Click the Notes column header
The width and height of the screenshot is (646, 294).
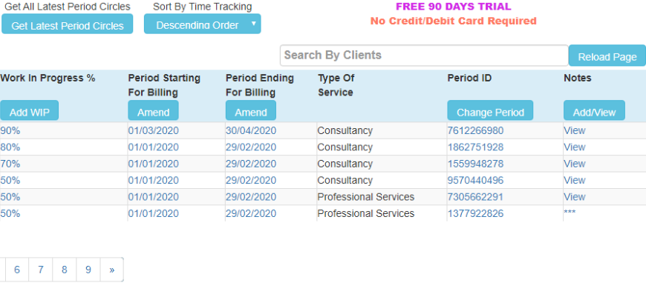[x=577, y=78]
